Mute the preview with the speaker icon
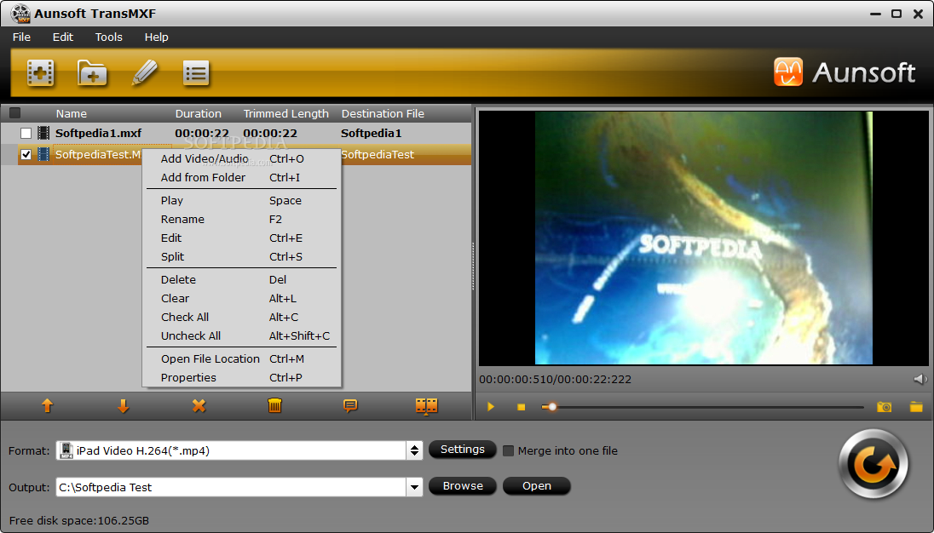This screenshot has height=533, width=934. click(x=920, y=379)
